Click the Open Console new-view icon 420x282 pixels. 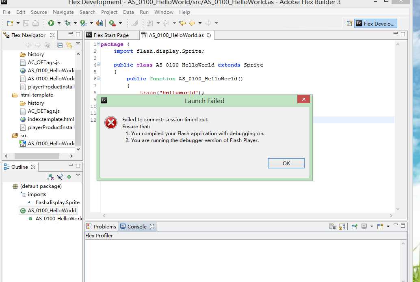click(x=380, y=227)
